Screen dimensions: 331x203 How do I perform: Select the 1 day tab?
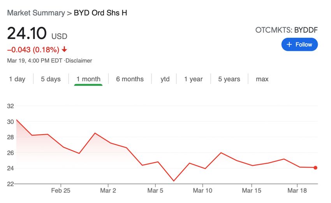[17, 79]
